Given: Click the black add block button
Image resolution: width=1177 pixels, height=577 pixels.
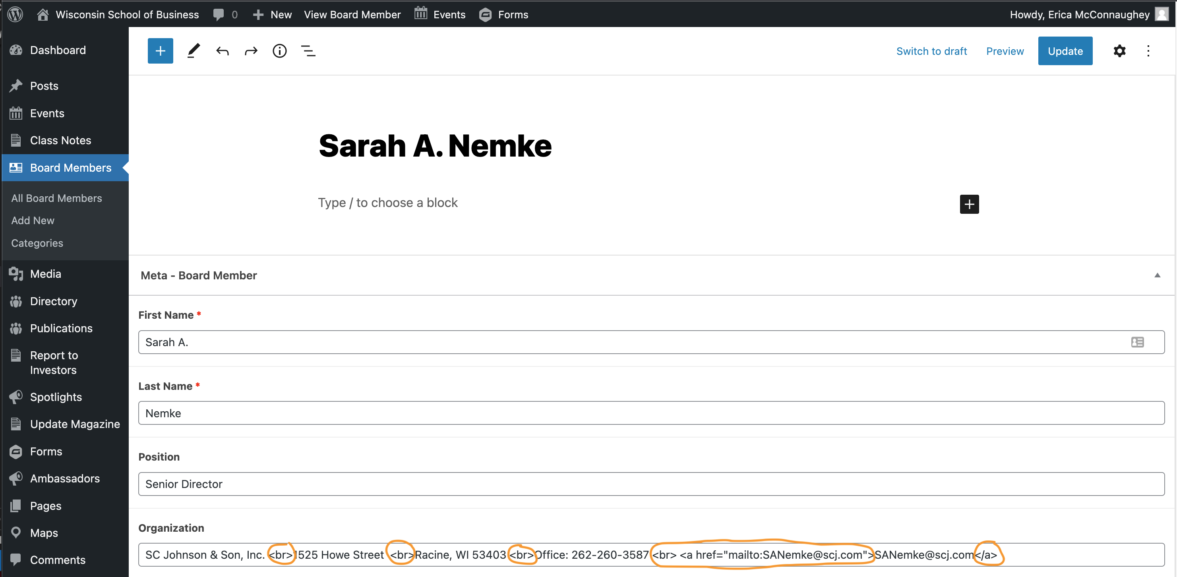Looking at the screenshot, I should pyautogui.click(x=969, y=204).
